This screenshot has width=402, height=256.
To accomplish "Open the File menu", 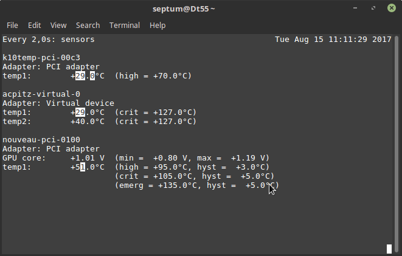I will 12,26.
